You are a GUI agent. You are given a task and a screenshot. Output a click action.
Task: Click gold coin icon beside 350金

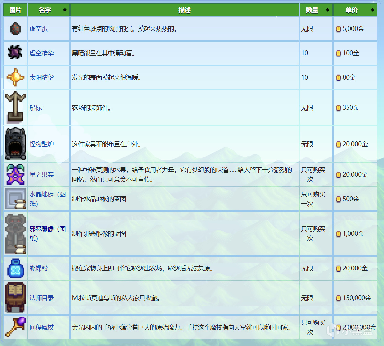[x=338, y=108]
